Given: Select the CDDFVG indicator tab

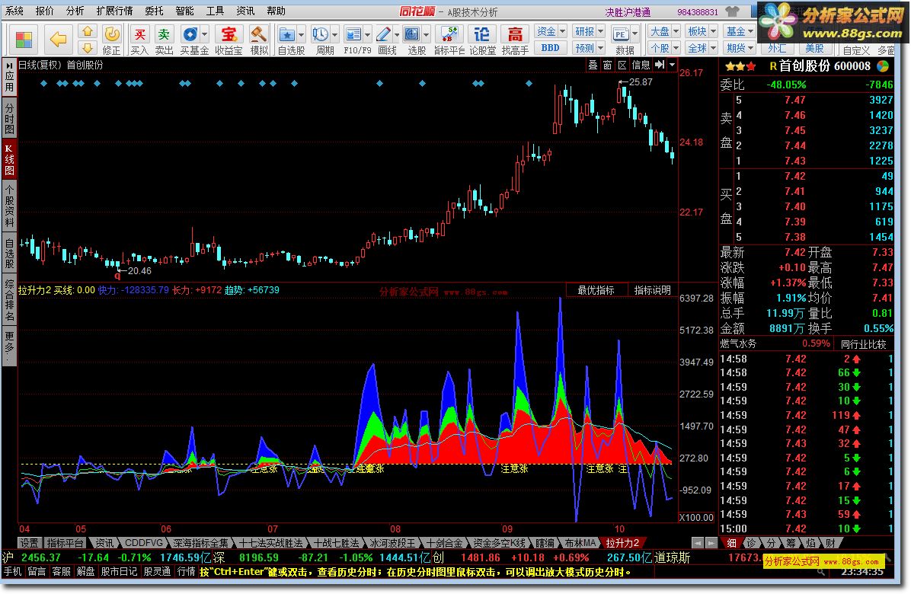Looking at the screenshot, I should pyautogui.click(x=144, y=544).
